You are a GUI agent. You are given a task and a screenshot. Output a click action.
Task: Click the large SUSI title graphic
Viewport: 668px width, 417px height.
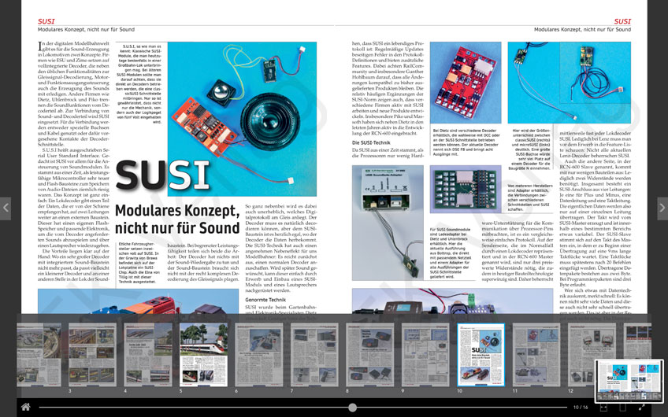coord(163,175)
